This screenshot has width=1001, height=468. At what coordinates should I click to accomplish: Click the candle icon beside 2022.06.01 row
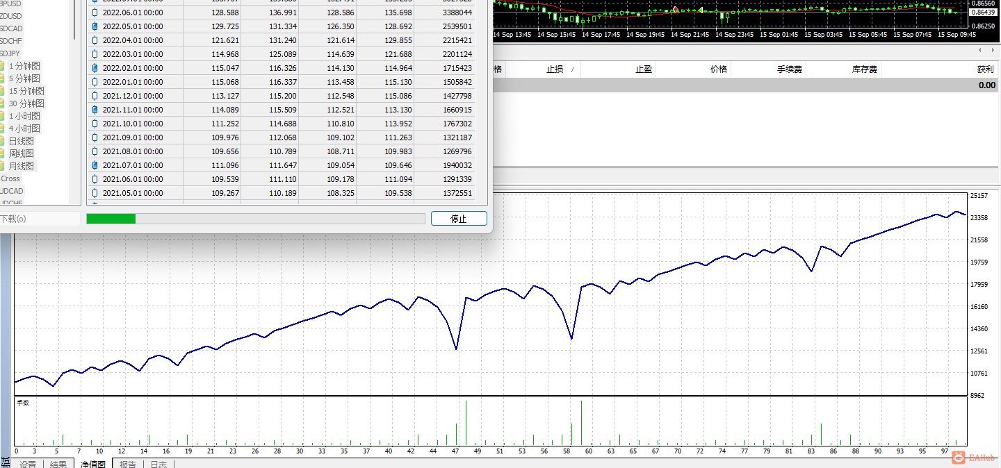click(x=95, y=12)
